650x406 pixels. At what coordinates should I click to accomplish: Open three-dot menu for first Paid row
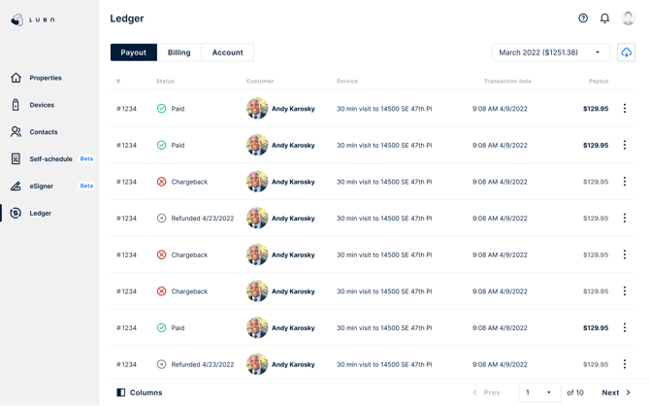point(625,109)
